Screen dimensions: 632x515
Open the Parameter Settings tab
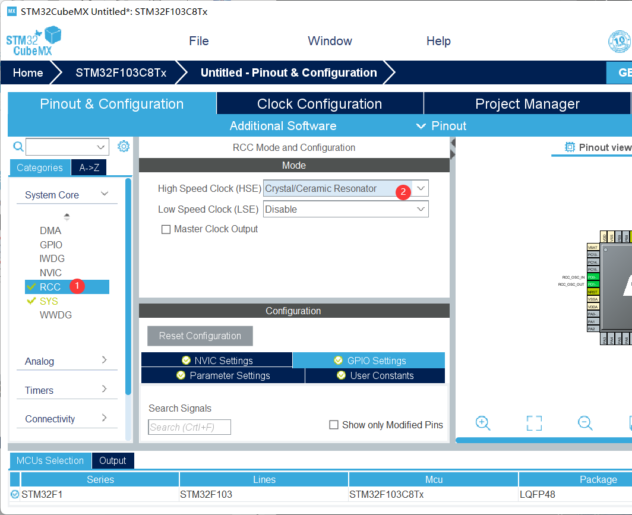pyautogui.click(x=223, y=375)
